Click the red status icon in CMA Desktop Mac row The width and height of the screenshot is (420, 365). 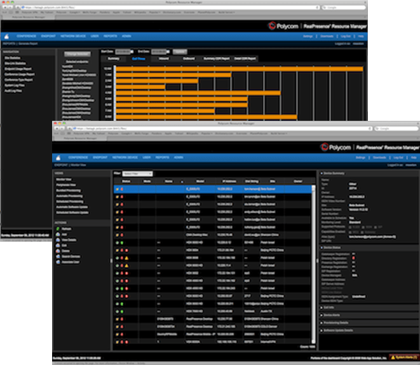(122, 235)
